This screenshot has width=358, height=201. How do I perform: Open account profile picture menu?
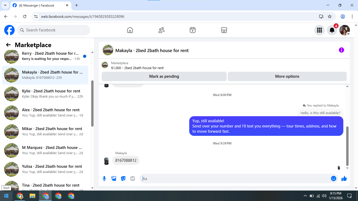[345, 30]
